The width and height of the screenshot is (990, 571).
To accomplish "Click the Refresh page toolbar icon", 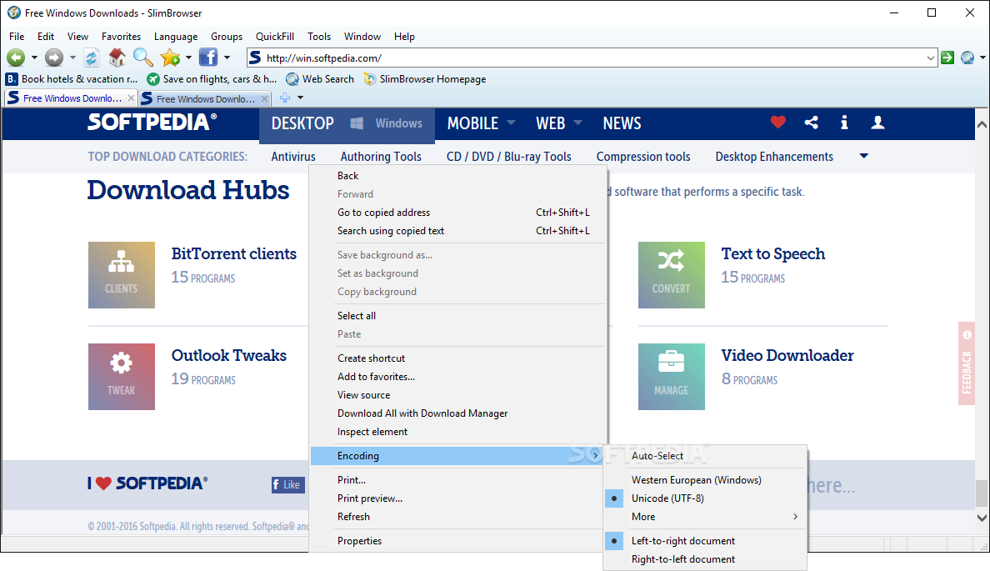I will 92,58.
